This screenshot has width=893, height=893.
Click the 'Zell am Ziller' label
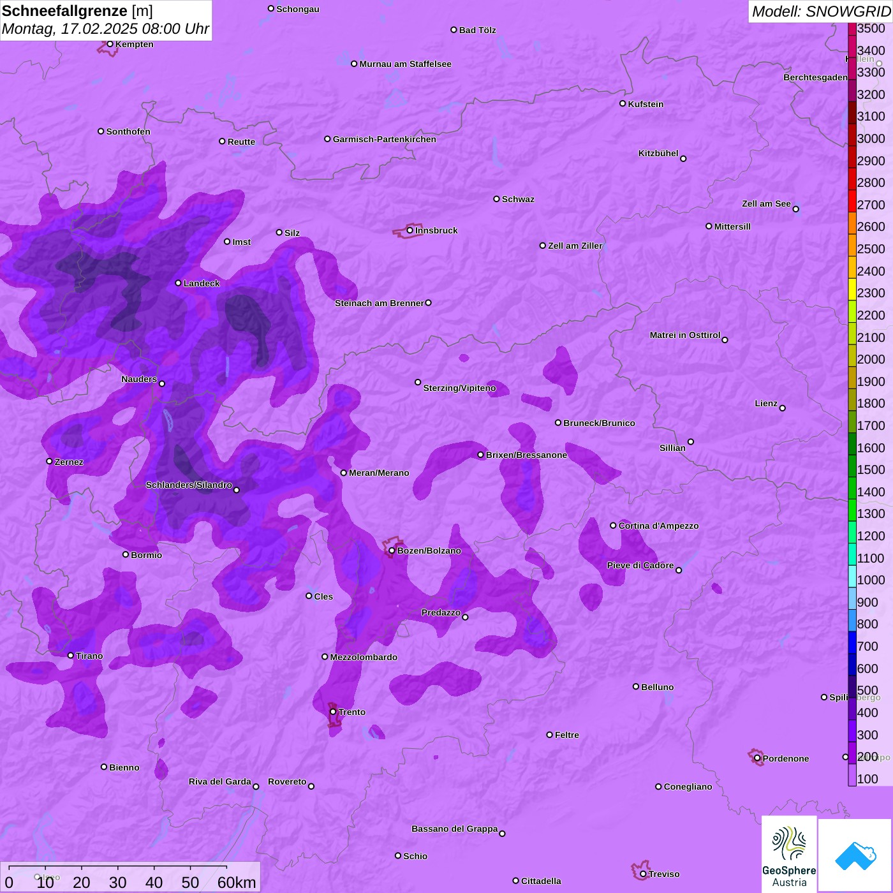pos(575,246)
